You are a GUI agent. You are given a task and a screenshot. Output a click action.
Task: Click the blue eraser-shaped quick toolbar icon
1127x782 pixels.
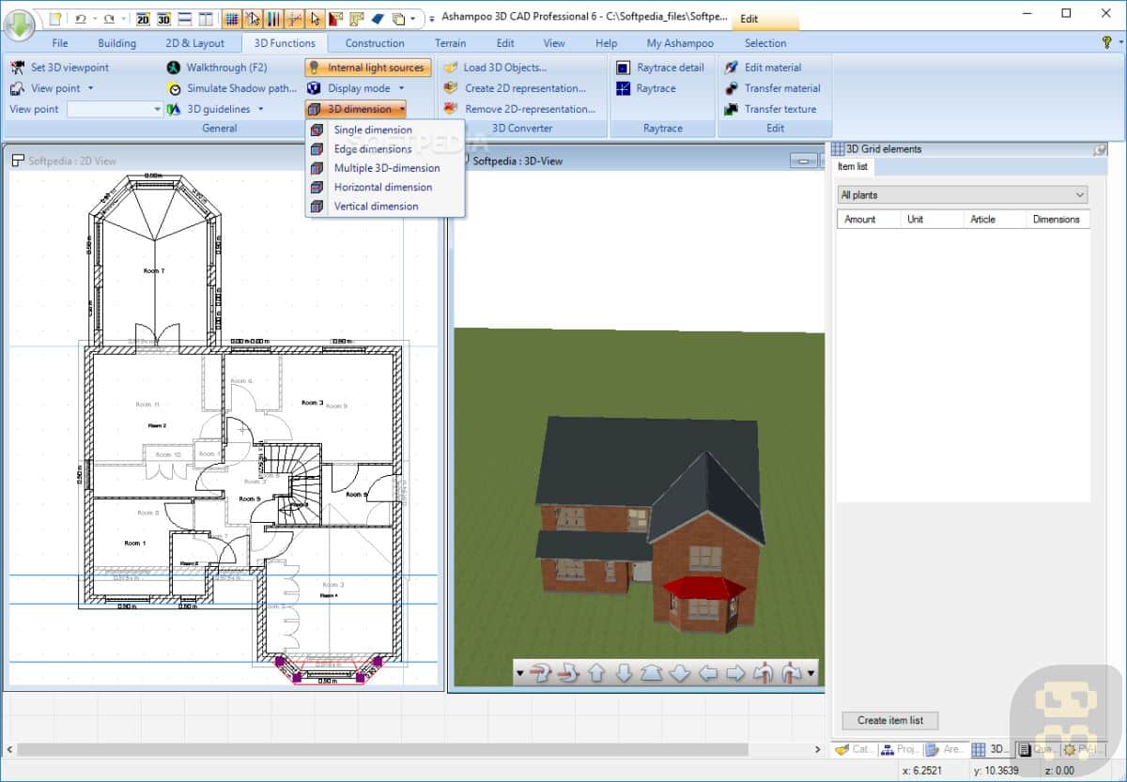[x=378, y=18]
